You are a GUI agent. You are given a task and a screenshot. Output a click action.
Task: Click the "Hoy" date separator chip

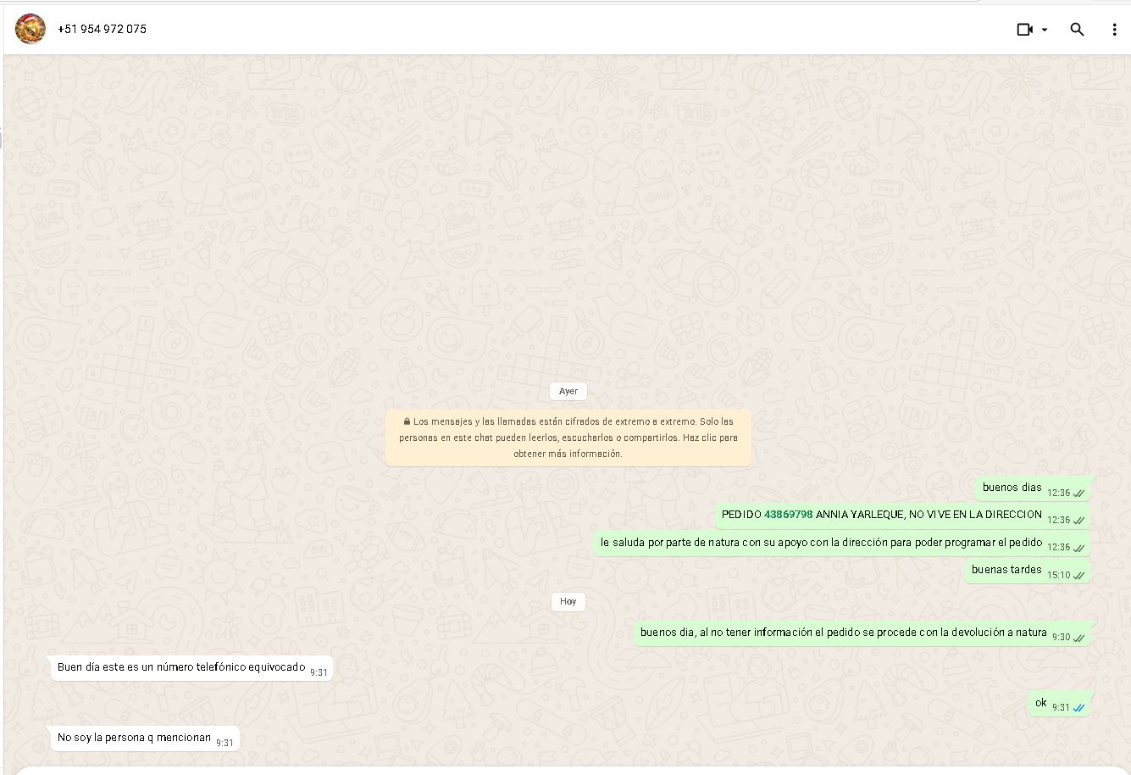[x=568, y=601]
